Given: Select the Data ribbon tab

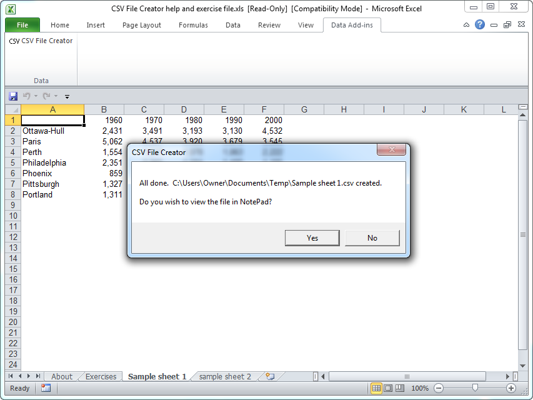Looking at the screenshot, I should [233, 25].
